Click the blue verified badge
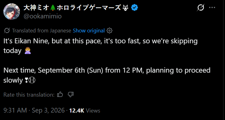This screenshot has height=120, width=225. click(135, 8)
